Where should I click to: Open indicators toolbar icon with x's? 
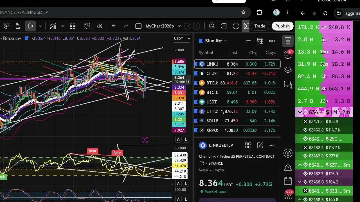click(6, 26)
